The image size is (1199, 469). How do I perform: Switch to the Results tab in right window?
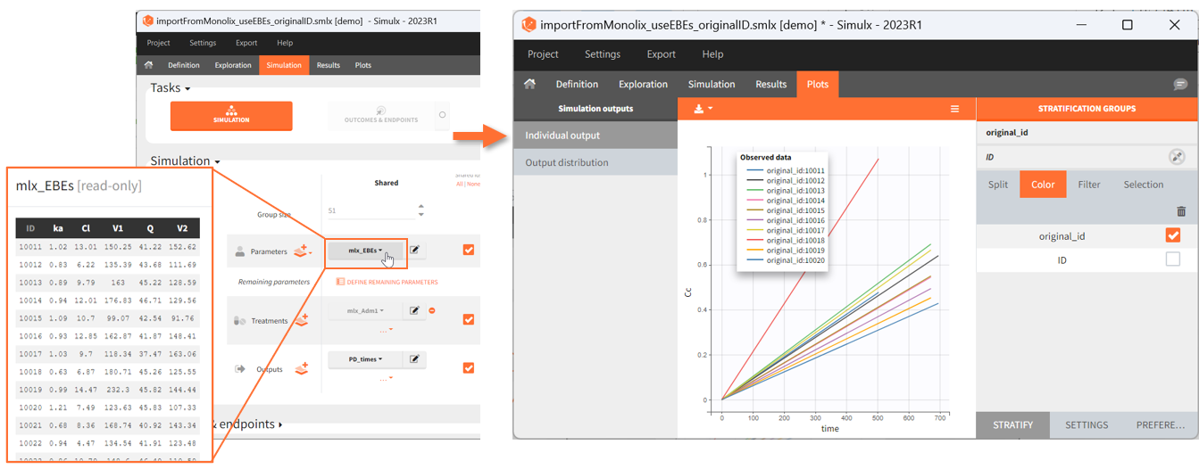point(770,84)
